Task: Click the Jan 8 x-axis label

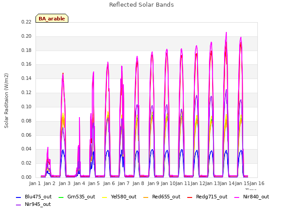Action: pos(138,183)
